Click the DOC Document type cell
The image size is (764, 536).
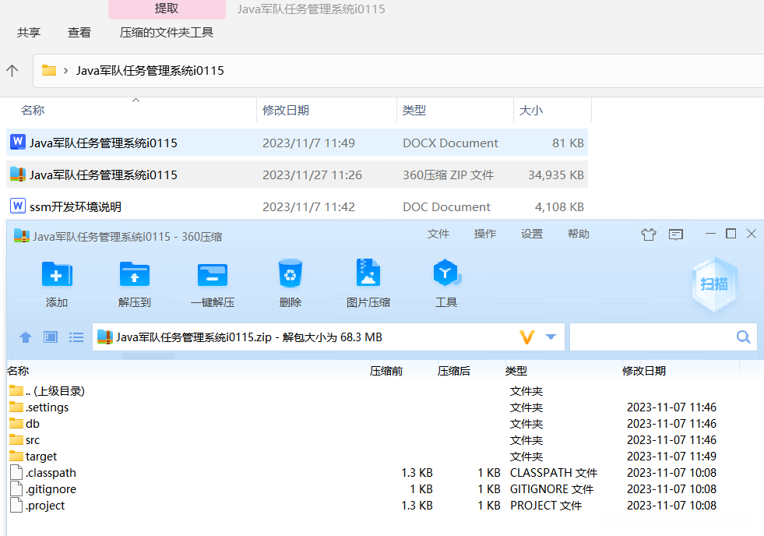click(446, 207)
